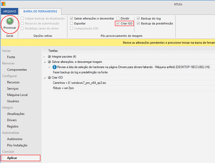The width and height of the screenshot is (215, 163).
Task: Expand the Integrar pacotes (4) task
Action: click(44, 57)
